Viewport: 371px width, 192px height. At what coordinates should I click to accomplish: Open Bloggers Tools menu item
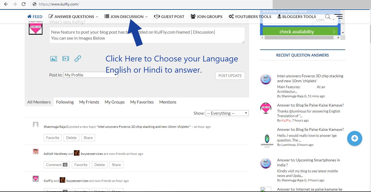[x=297, y=17]
